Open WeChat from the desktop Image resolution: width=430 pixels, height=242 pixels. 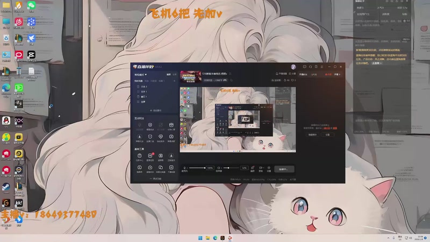click(x=31, y=6)
